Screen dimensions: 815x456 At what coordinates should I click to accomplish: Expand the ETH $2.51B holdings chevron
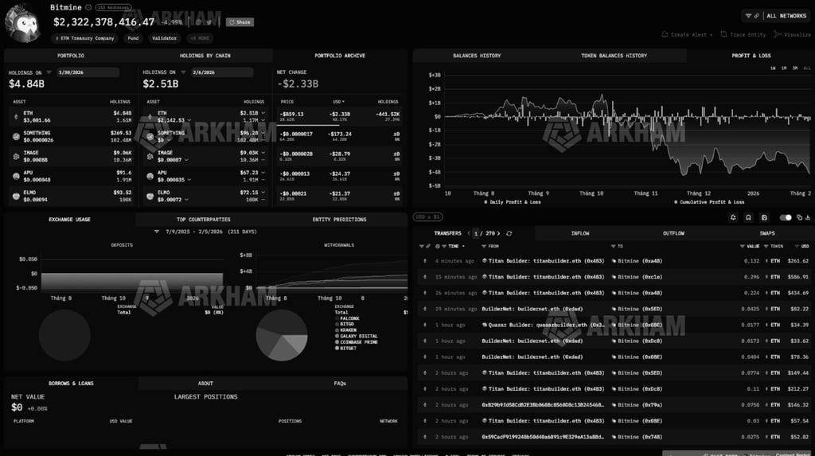[x=263, y=113]
